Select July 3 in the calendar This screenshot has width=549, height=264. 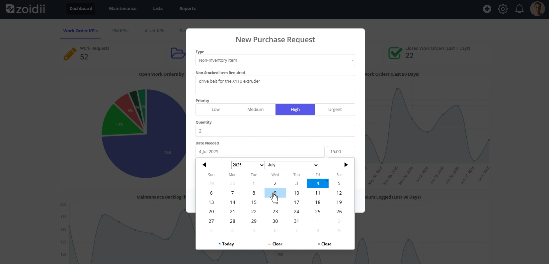coord(296,183)
